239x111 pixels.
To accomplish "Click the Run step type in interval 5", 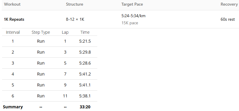I will click(41, 85).
